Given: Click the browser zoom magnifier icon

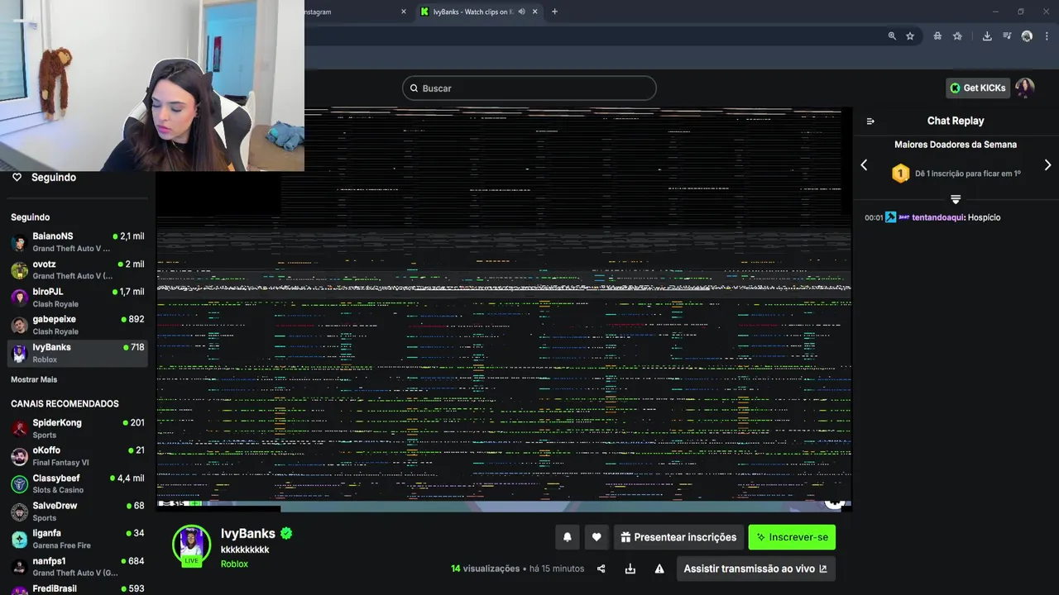Looking at the screenshot, I should [x=892, y=36].
